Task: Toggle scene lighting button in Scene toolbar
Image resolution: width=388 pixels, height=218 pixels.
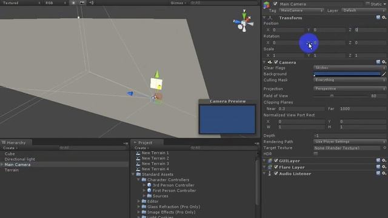Action: point(73,2)
